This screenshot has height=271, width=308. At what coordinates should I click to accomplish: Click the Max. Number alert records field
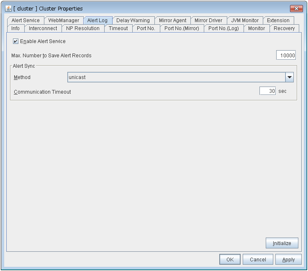coord(286,56)
